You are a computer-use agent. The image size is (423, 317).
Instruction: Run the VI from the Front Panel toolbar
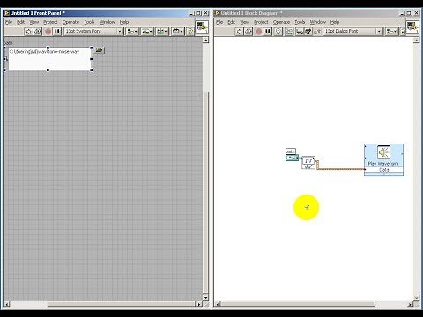(x=28, y=31)
